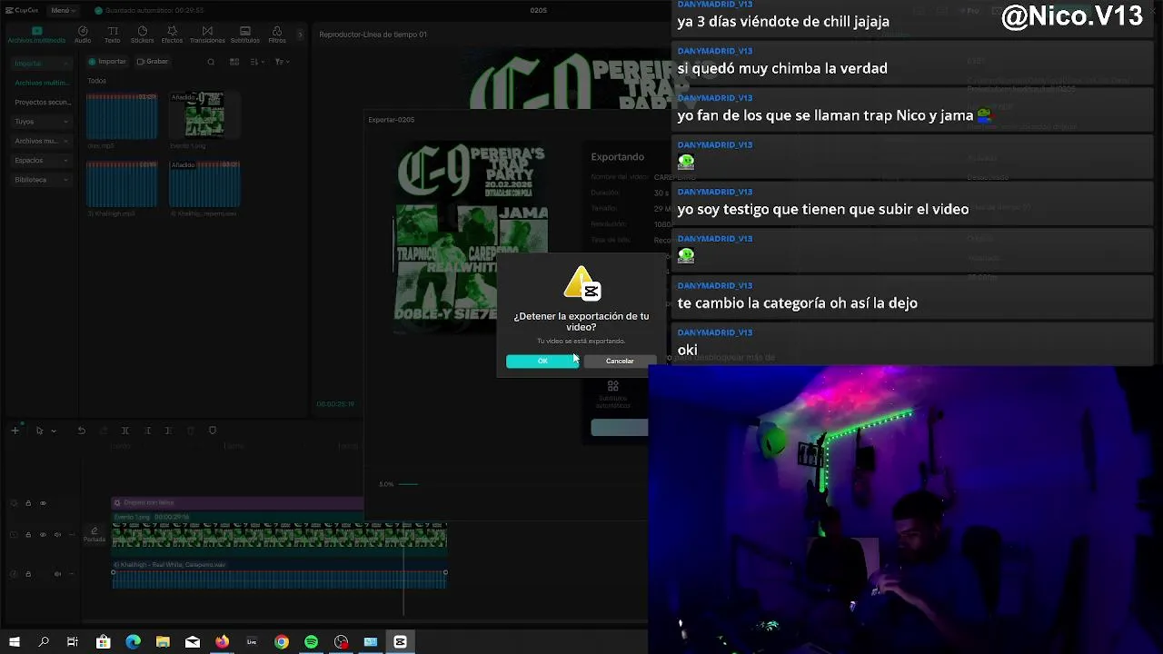Select the Evento 1.png media thumbnail
Viewport: 1163px width, 654px height.
pyautogui.click(x=204, y=114)
